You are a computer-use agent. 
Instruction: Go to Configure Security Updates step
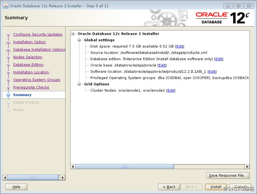coord(38,34)
